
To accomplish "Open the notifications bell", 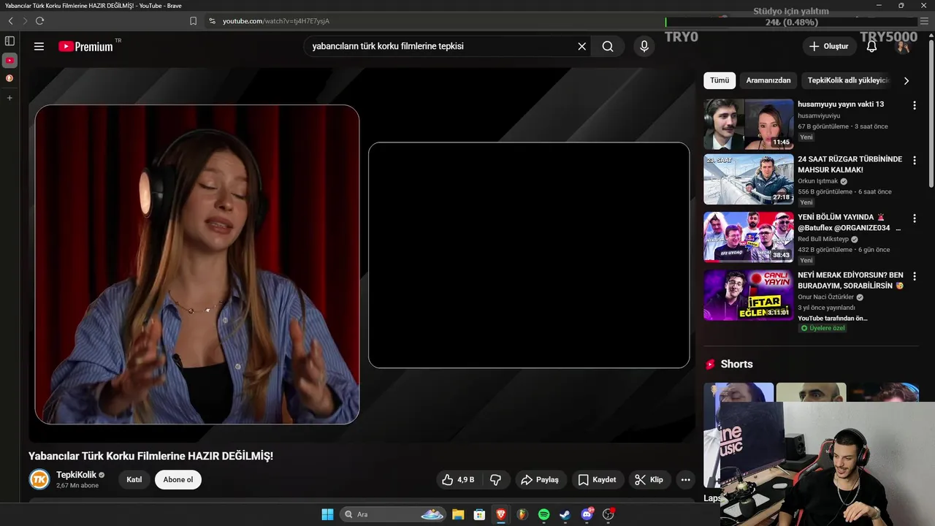I will click(x=871, y=46).
